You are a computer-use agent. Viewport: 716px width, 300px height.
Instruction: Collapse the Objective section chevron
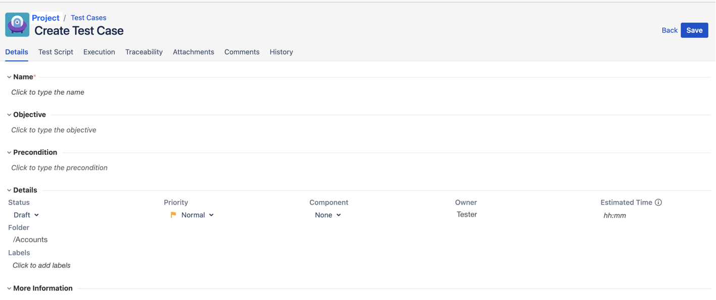(x=9, y=115)
